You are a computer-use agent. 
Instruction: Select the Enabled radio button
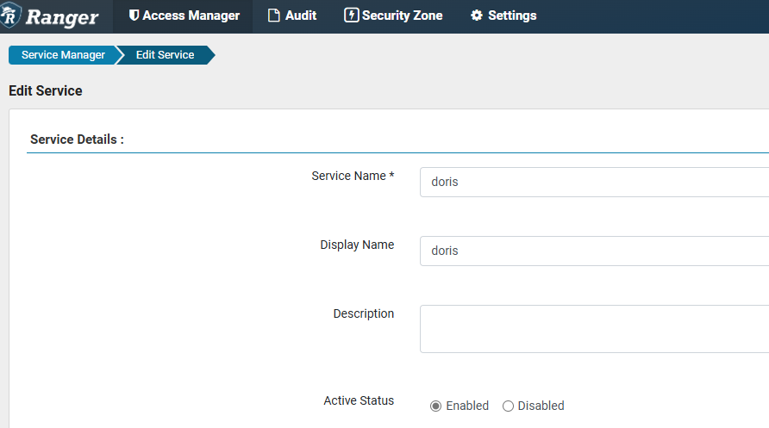[x=435, y=406]
